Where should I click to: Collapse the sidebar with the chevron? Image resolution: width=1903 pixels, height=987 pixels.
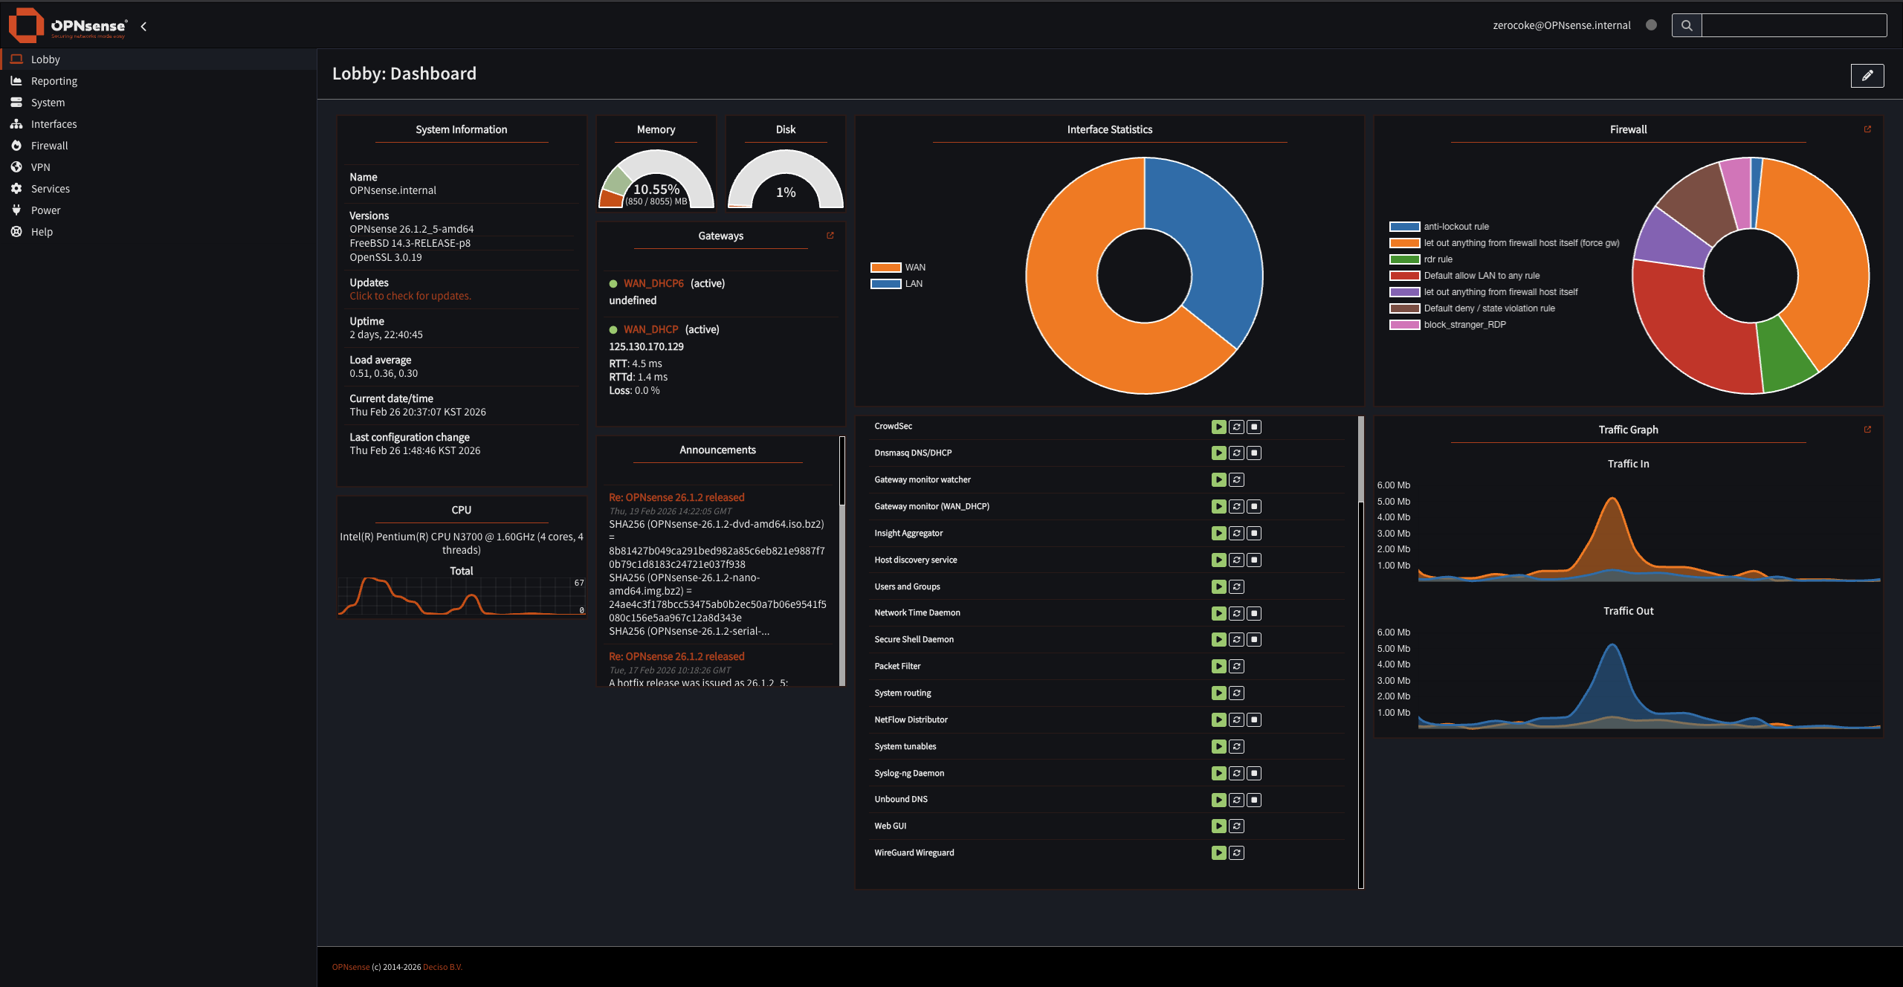[x=143, y=27]
